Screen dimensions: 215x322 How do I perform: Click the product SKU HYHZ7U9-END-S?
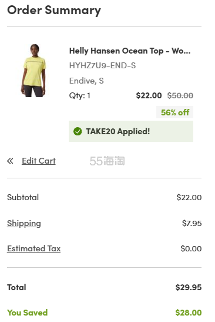tap(102, 65)
